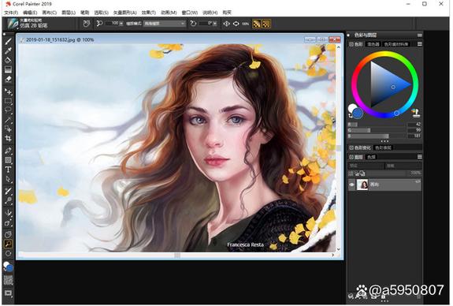Click the clone color stamp icon
453x306 pixels.
coord(416,113)
